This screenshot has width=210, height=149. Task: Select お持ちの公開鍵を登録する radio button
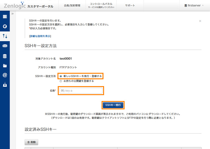(x=61, y=81)
